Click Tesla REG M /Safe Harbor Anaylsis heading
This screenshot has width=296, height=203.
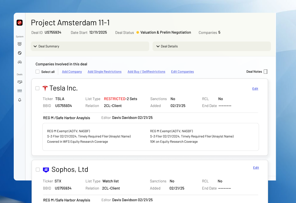66,118
